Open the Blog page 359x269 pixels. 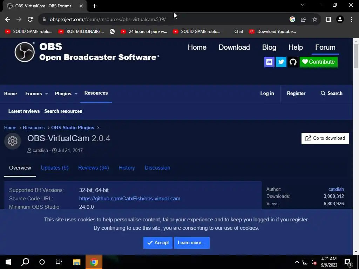(269, 47)
